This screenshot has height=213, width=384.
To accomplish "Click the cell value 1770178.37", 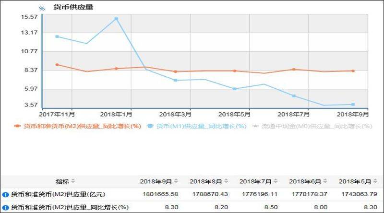I will pos(310,194).
